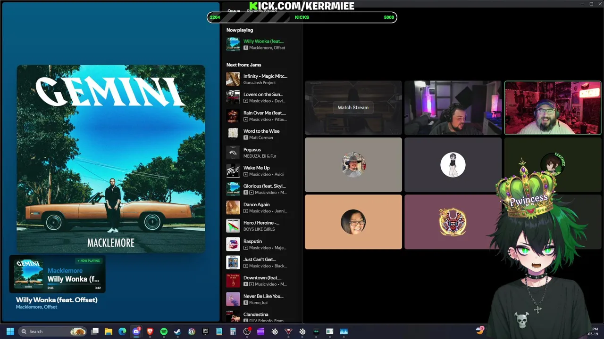Open File Explorer from the taskbar
This screenshot has width=604, height=339.
click(109, 331)
